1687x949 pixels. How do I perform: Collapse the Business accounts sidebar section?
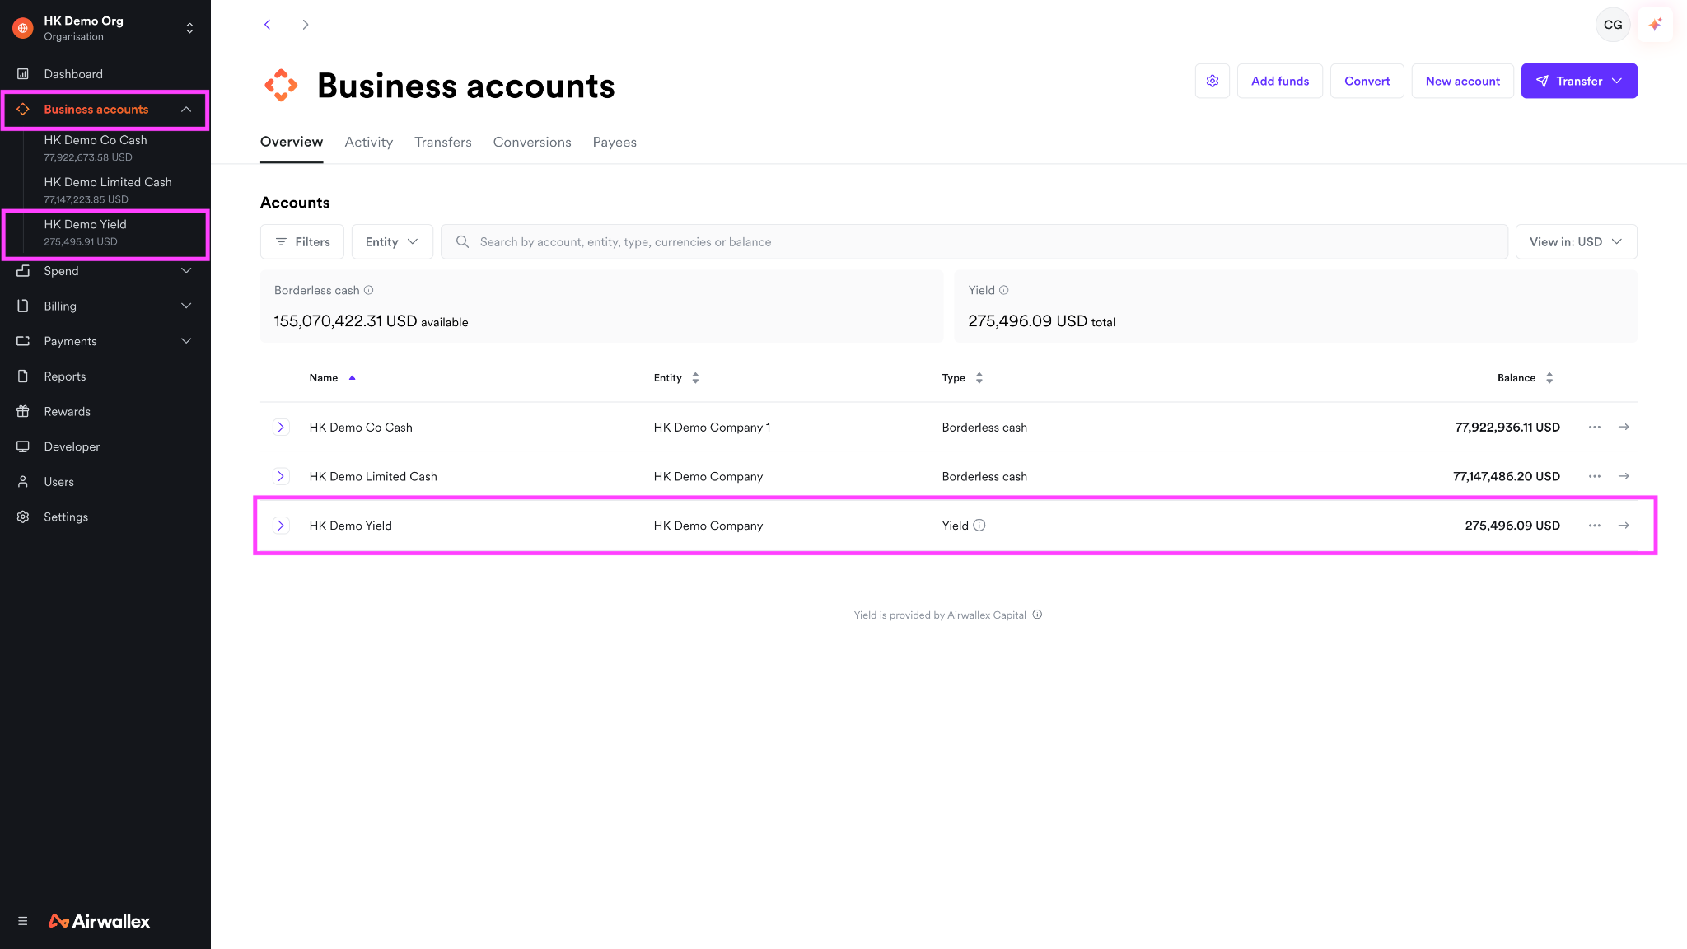click(186, 110)
